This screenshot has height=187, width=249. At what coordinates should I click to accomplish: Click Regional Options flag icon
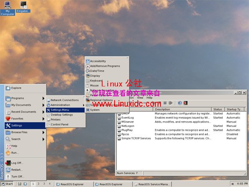[x=88, y=100]
